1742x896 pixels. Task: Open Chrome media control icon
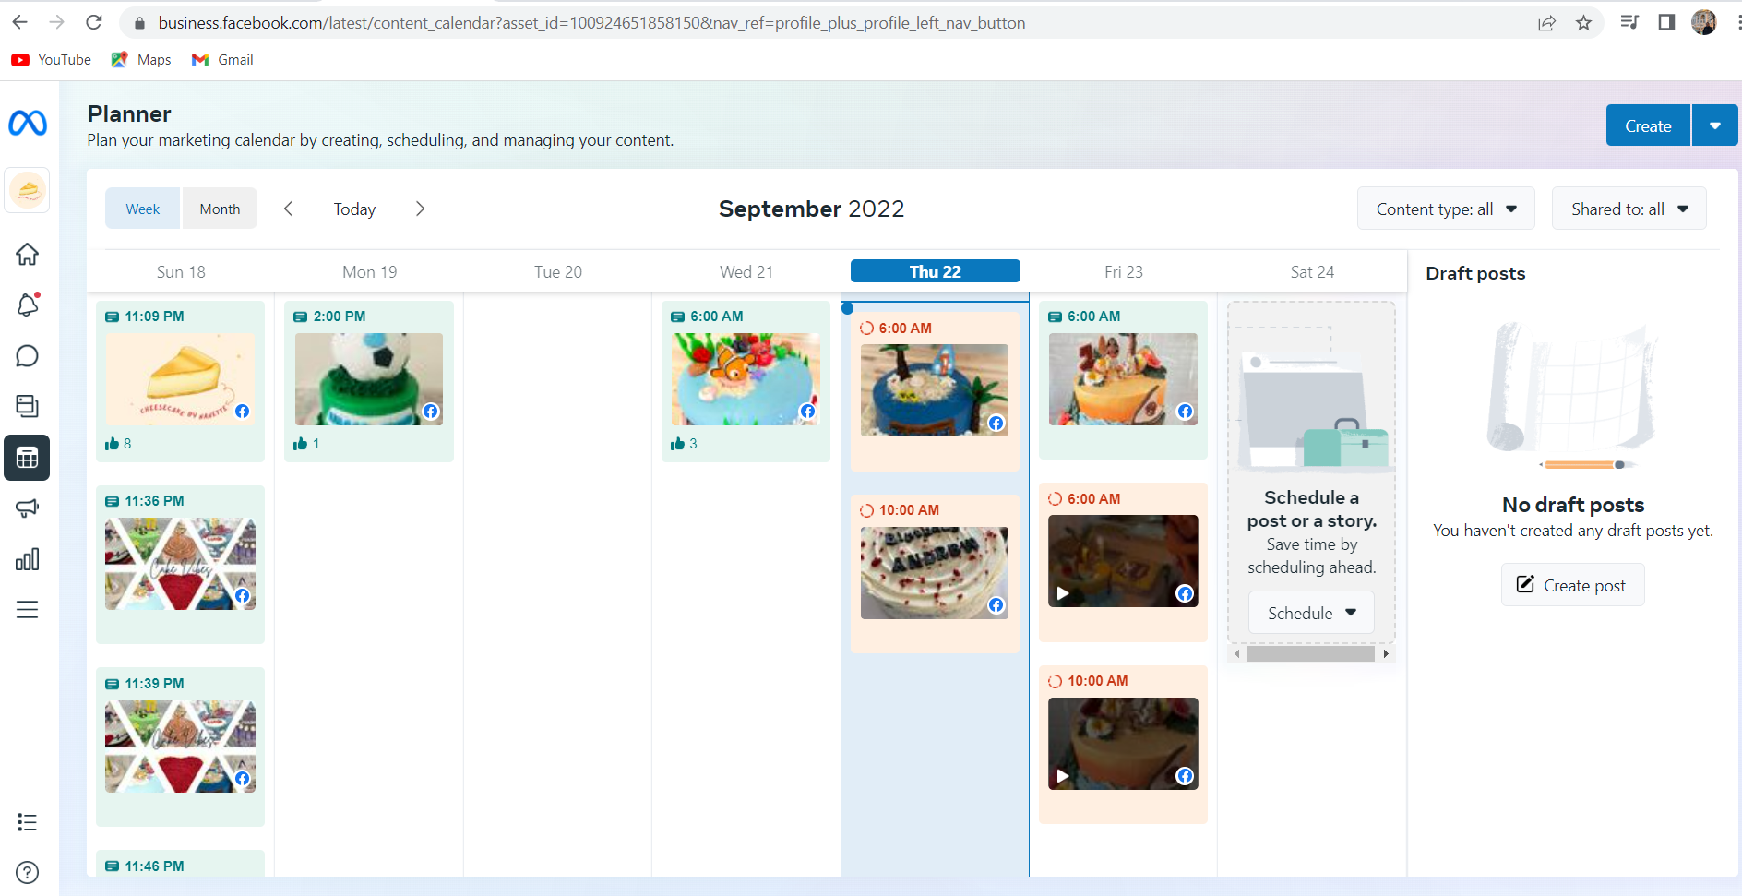[x=1629, y=22]
